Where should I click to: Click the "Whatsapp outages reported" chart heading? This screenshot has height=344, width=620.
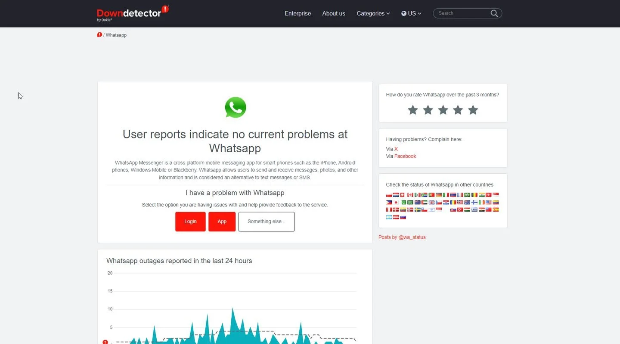click(179, 261)
